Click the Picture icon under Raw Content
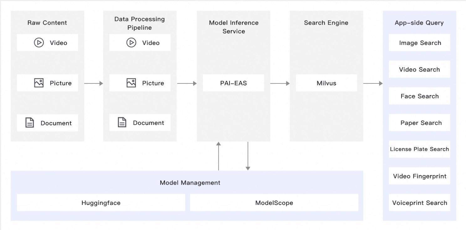 [39, 83]
